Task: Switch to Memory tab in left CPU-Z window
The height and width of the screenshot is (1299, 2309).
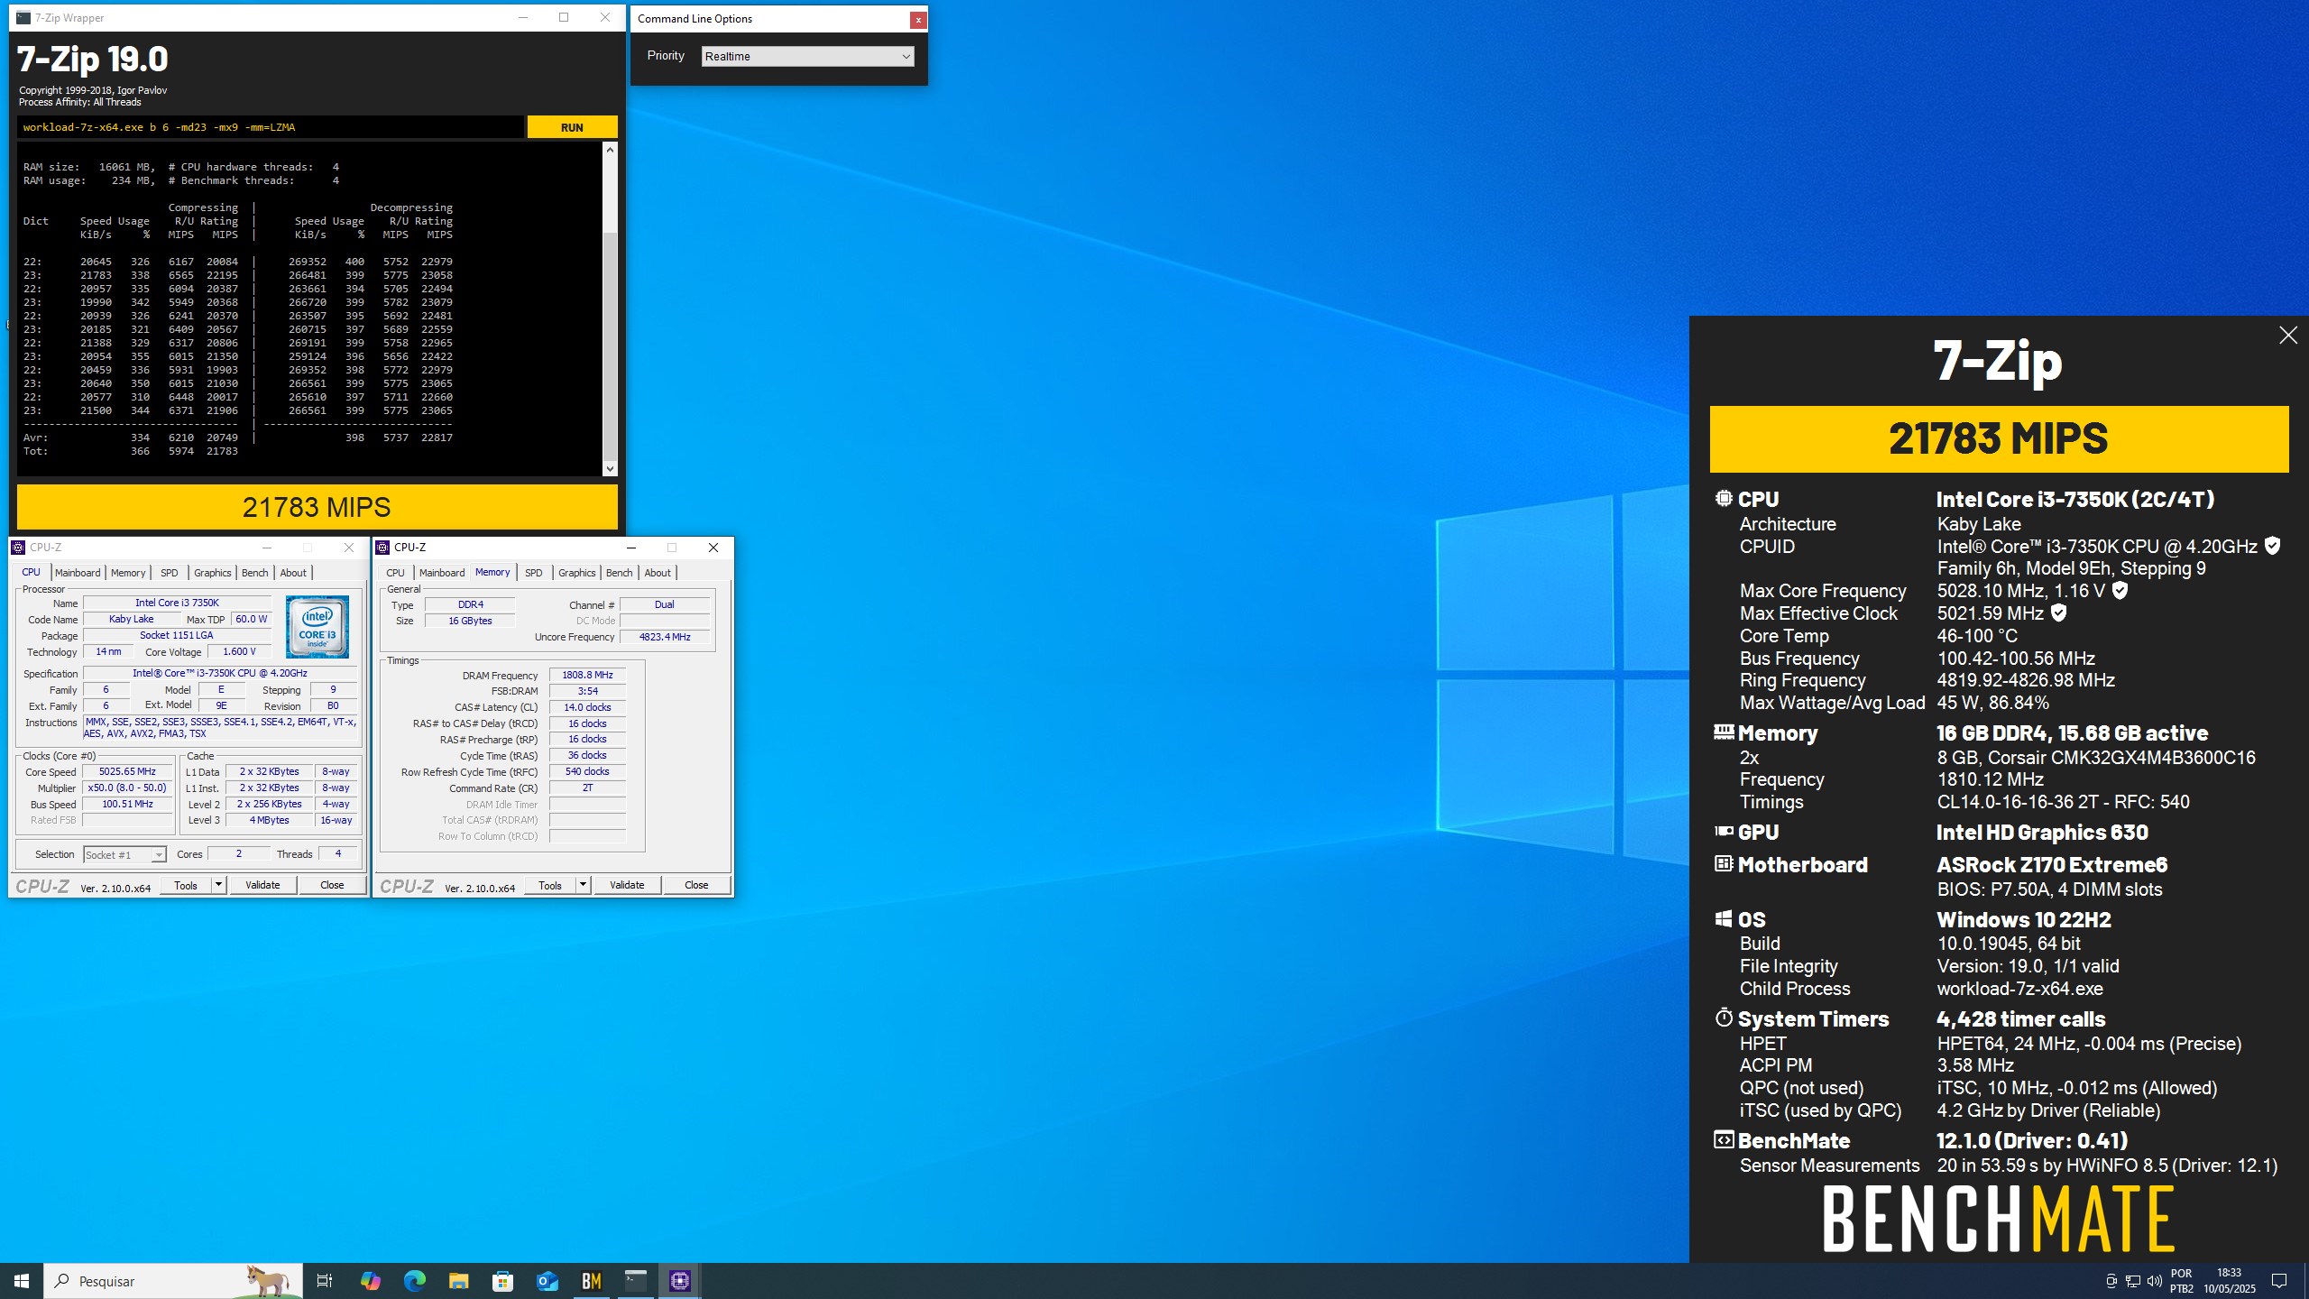Action: pos(128,573)
